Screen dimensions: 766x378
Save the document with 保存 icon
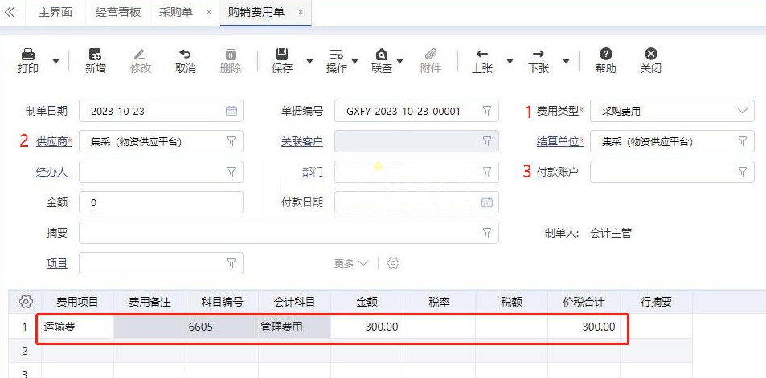[x=282, y=55]
